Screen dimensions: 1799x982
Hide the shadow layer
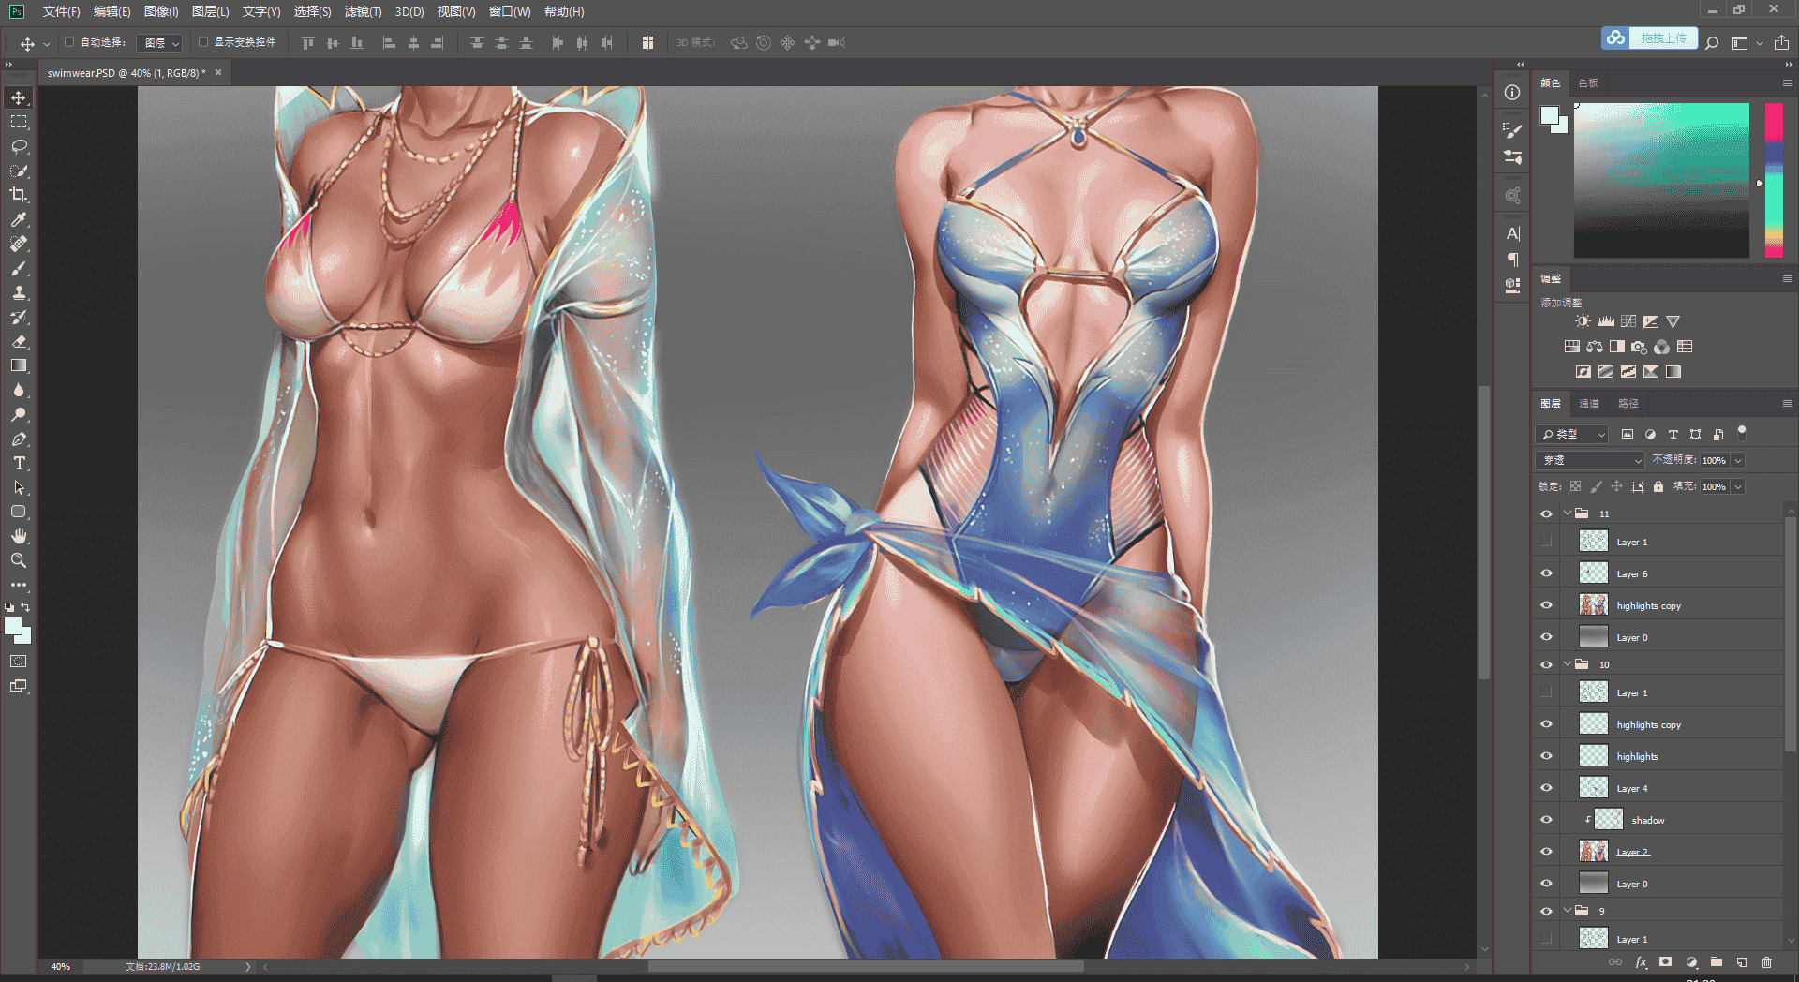pos(1546,820)
